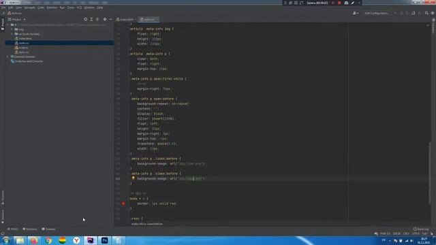Hide the Project panel with minus icon

110,20
